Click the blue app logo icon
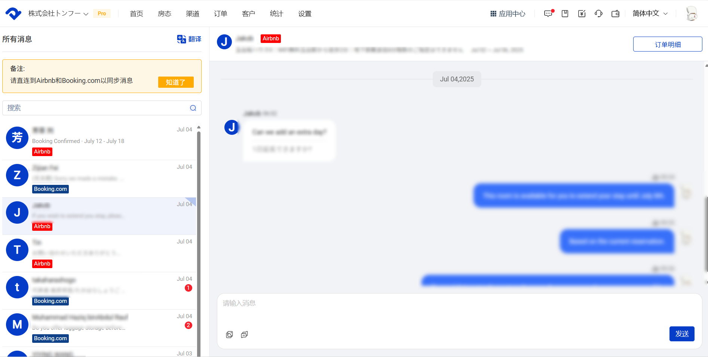This screenshot has height=357, width=708. (13, 13)
